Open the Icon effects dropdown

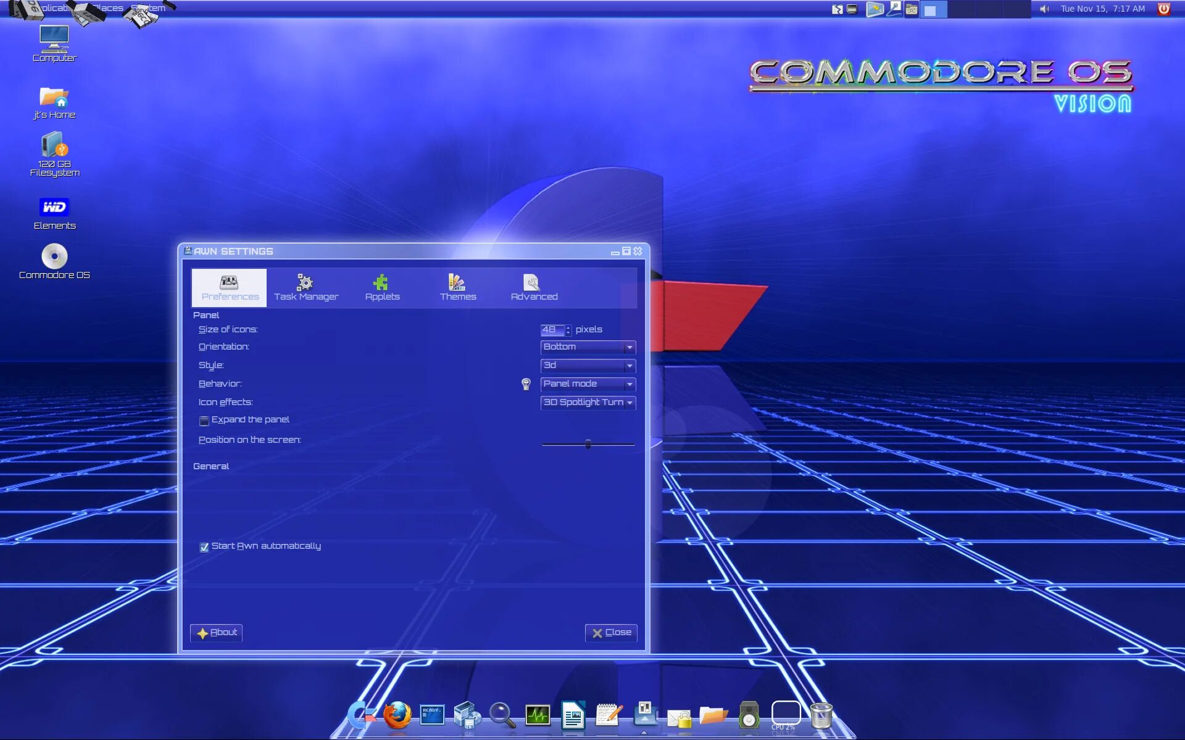[x=587, y=403]
